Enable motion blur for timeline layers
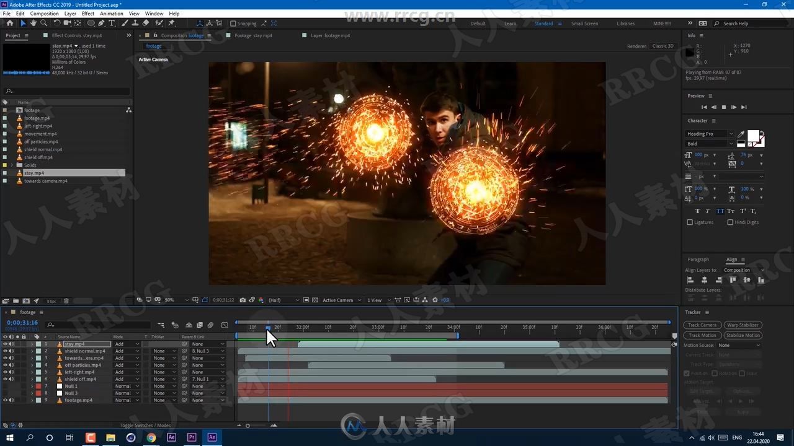Screen dimensions: 794x446 point(210,325)
